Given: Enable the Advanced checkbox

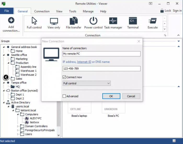Looking at the screenshot, I should tap(64, 96).
